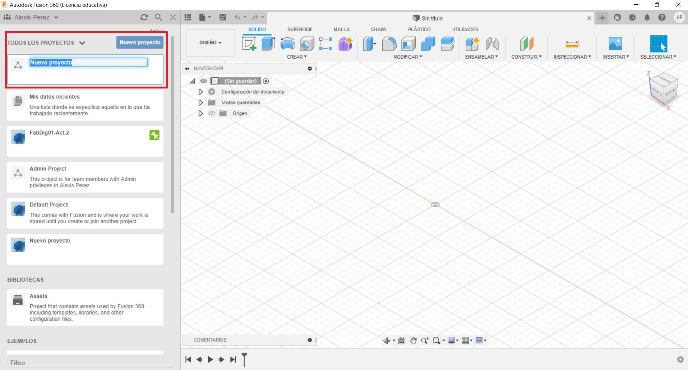This screenshot has height=370, width=688.
Task: Toggle visibility of the (Sin guardar) component
Action: point(203,81)
